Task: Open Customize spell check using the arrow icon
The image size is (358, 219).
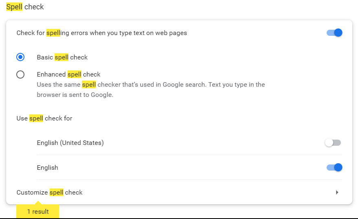Action: (337, 192)
